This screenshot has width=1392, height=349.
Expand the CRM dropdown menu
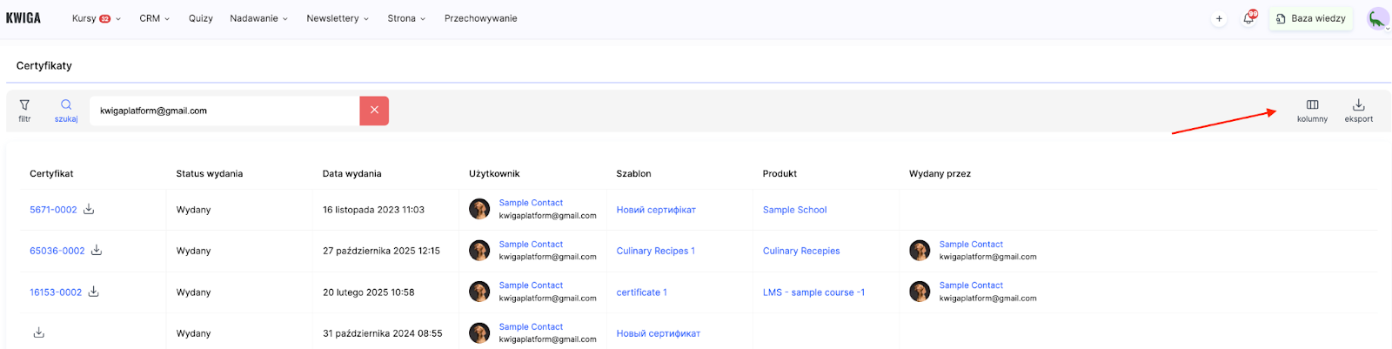(154, 18)
